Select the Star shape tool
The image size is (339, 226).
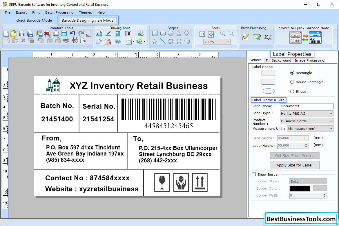[x=155, y=41]
